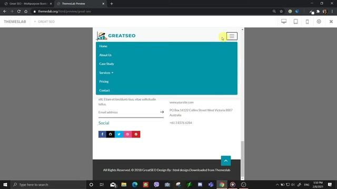Switch to desktop preview mode icon
Screen dimensions: 337x189
284,22
